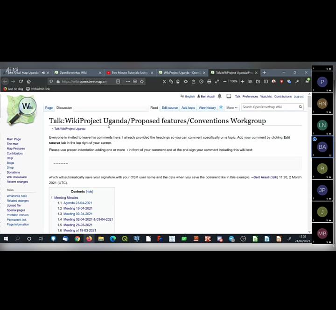Hide the Contents table via [hide]
The image size is (336, 310).
pyautogui.click(x=89, y=192)
